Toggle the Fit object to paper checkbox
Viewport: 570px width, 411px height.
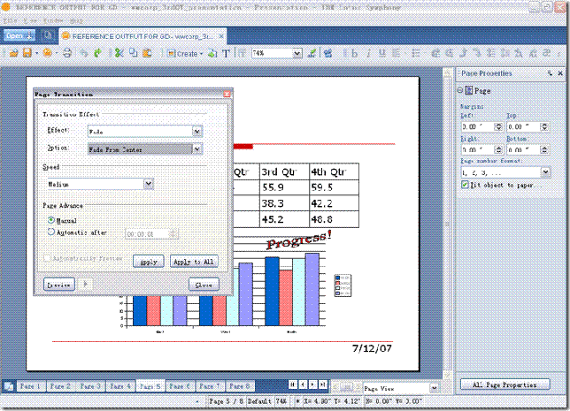click(466, 186)
